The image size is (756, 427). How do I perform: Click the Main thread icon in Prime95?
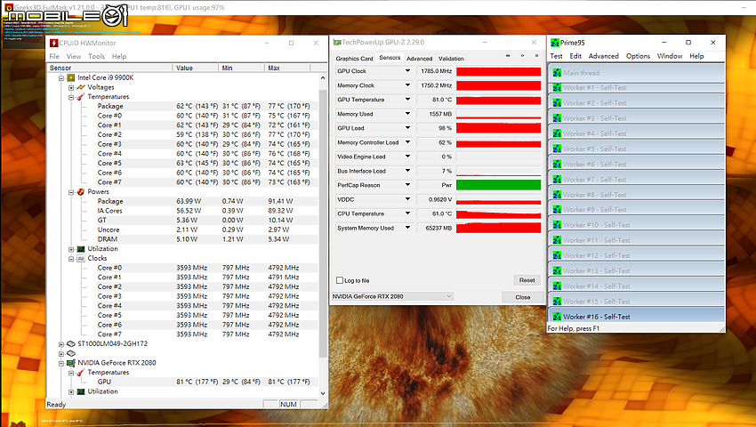[557, 73]
